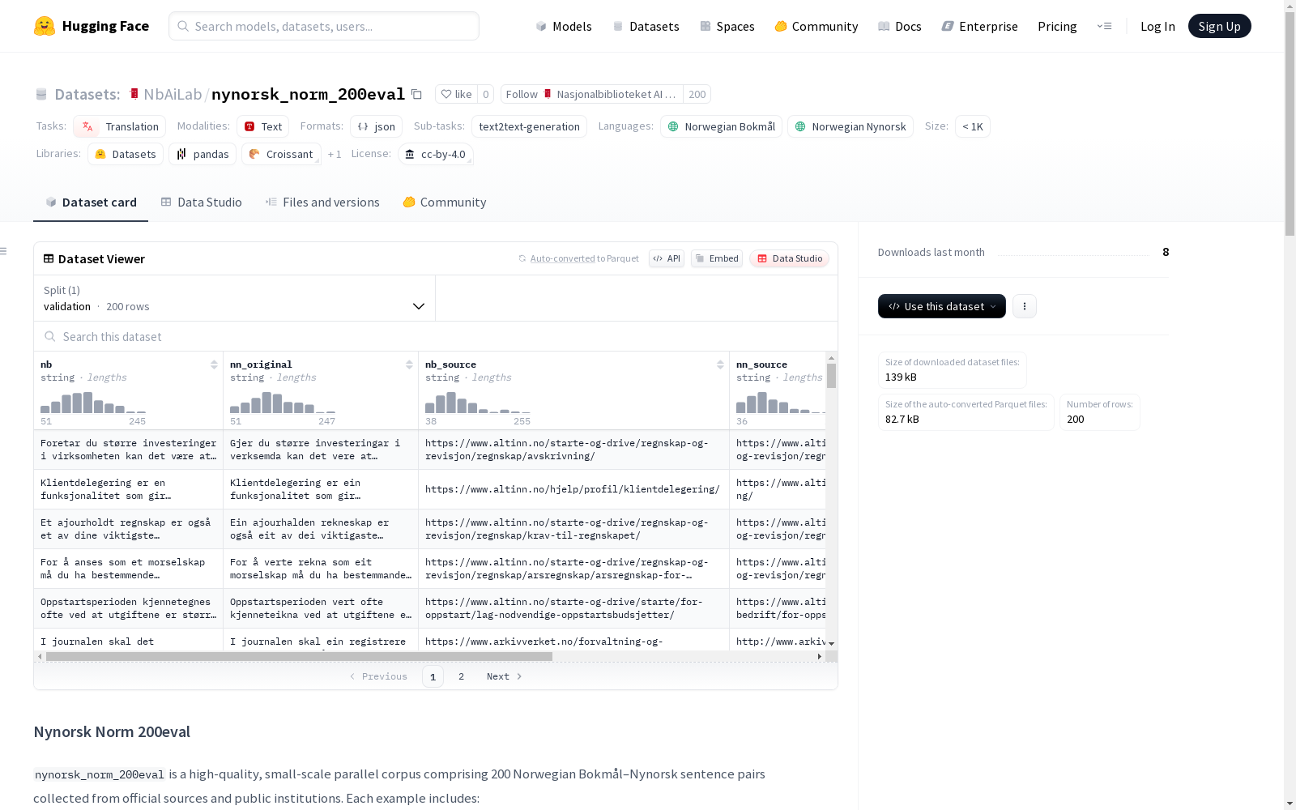The width and height of the screenshot is (1296, 810).
Task: Open Docs in the top navigation
Action: pos(900,26)
